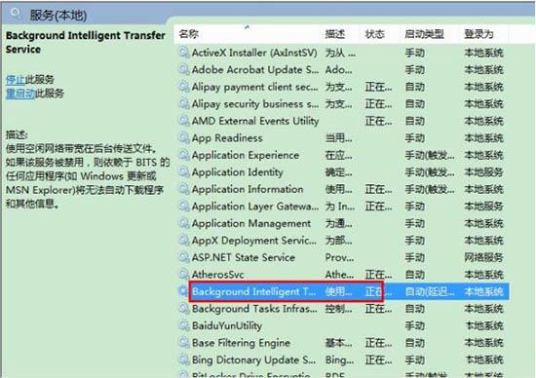Click the gear icon of AMD External Events Utility

183,121
